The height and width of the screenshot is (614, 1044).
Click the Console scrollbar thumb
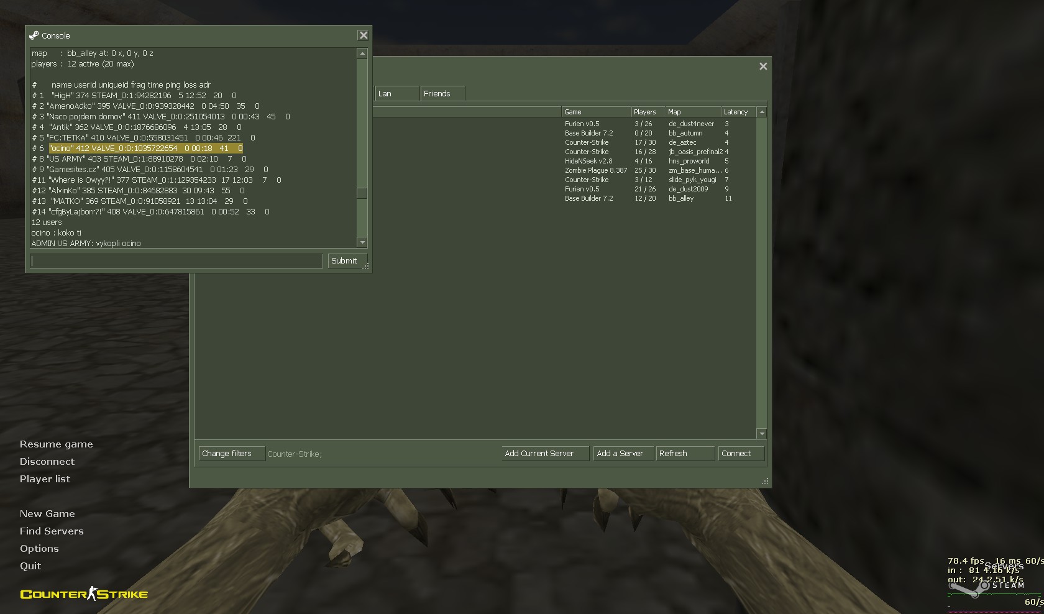[362, 193]
